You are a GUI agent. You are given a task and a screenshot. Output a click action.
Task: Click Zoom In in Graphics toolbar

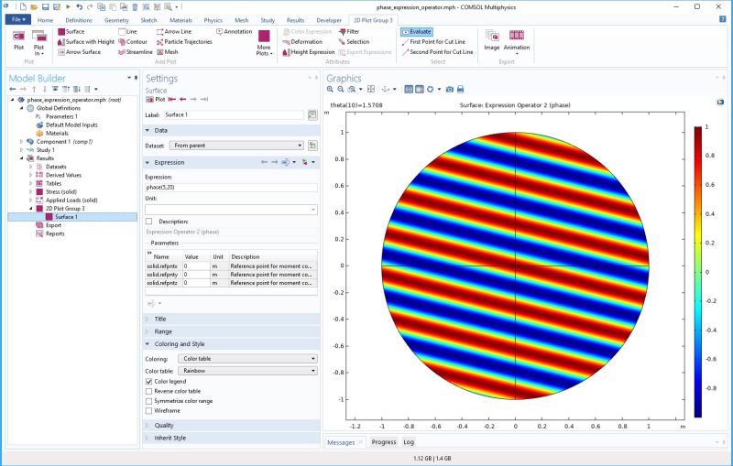330,89
